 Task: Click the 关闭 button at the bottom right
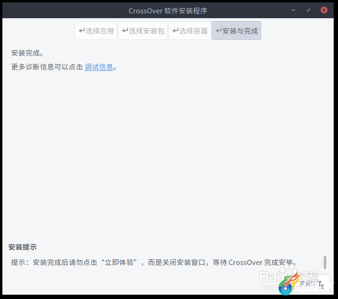coord(311,284)
